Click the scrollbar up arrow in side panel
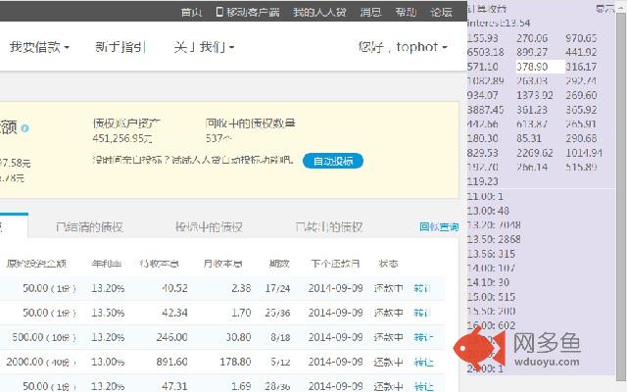The width and height of the screenshot is (627, 392). pos(621,8)
